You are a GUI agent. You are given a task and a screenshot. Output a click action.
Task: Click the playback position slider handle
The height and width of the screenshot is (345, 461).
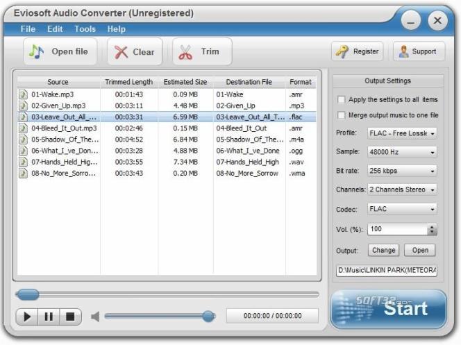[28, 294]
